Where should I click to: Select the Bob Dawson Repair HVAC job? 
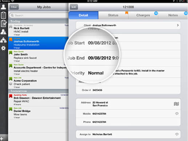(x=38, y=100)
